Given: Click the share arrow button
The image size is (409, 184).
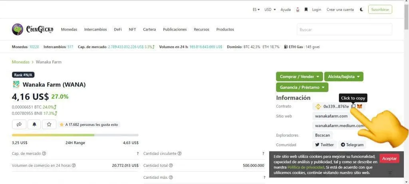Looking at the screenshot, I should [19, 124].
